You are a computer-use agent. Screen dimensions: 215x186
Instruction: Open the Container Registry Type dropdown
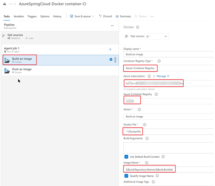click(169, 68)
